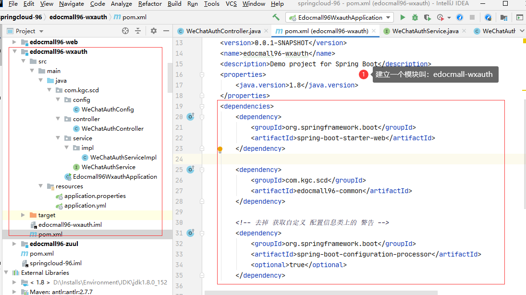This screenshot has height=295, width=526.
Task: Click the grey Stop square icon
Action: point(472,17)
